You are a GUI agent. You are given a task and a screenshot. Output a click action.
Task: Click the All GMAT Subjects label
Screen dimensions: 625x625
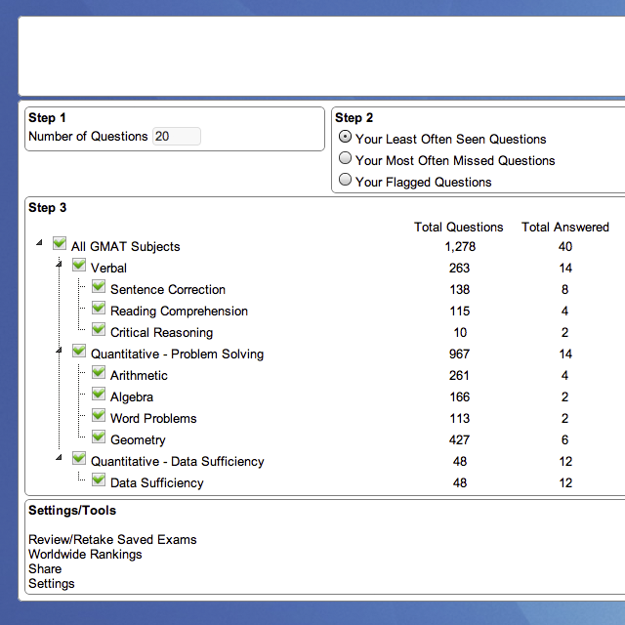[x=126, y=247]
